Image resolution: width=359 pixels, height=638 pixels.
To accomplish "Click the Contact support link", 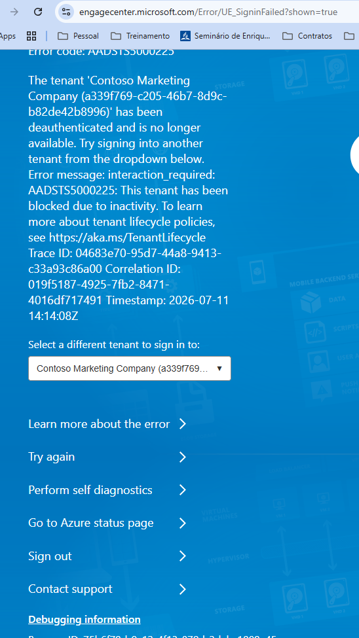I will coord(71,589).
